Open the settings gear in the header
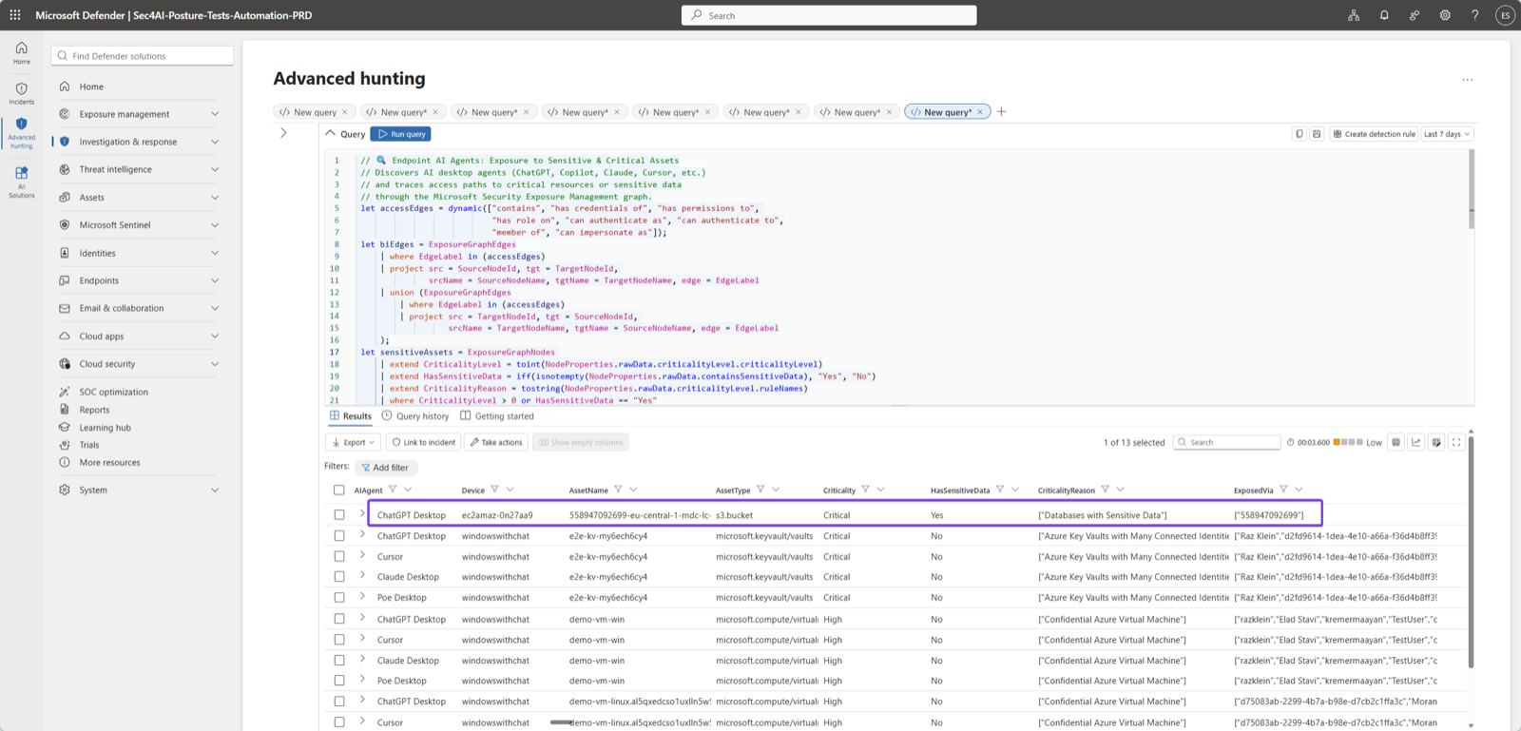 (x=1445, y=15)
